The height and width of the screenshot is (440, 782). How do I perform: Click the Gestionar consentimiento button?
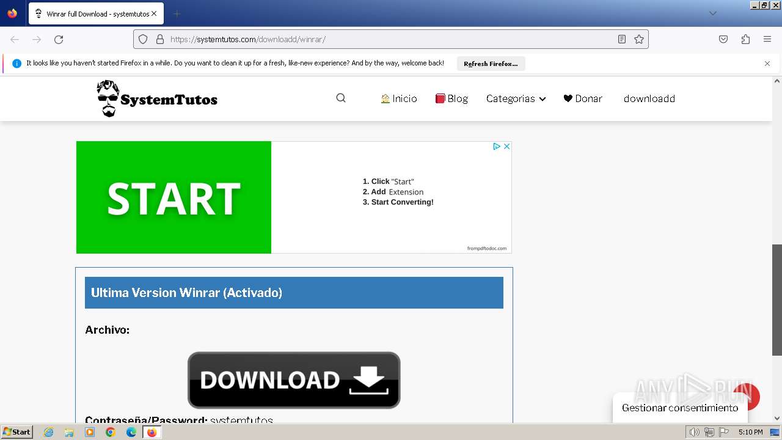pyautogui.click(x=680, y=408)
